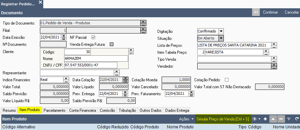The image size is (300, 130).
Task: Expand the Digitação dropdown
Action: tap(221, 31)
